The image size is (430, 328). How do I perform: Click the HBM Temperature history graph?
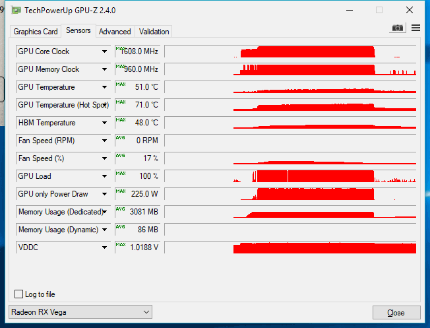coord(290,123)
